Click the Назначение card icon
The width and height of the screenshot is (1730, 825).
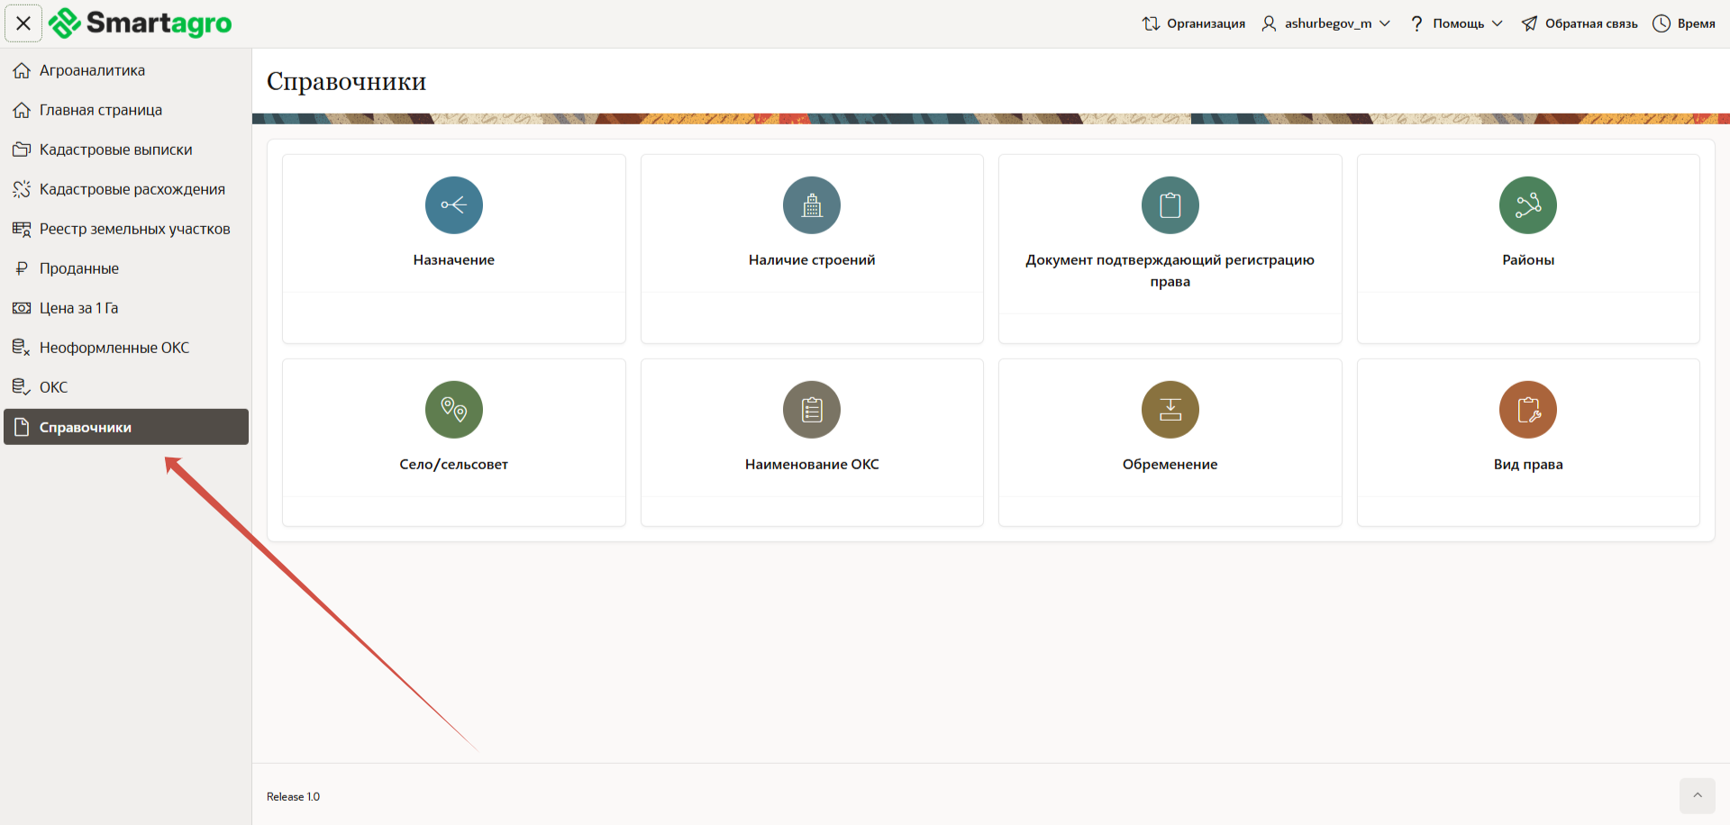coord(453,205)
